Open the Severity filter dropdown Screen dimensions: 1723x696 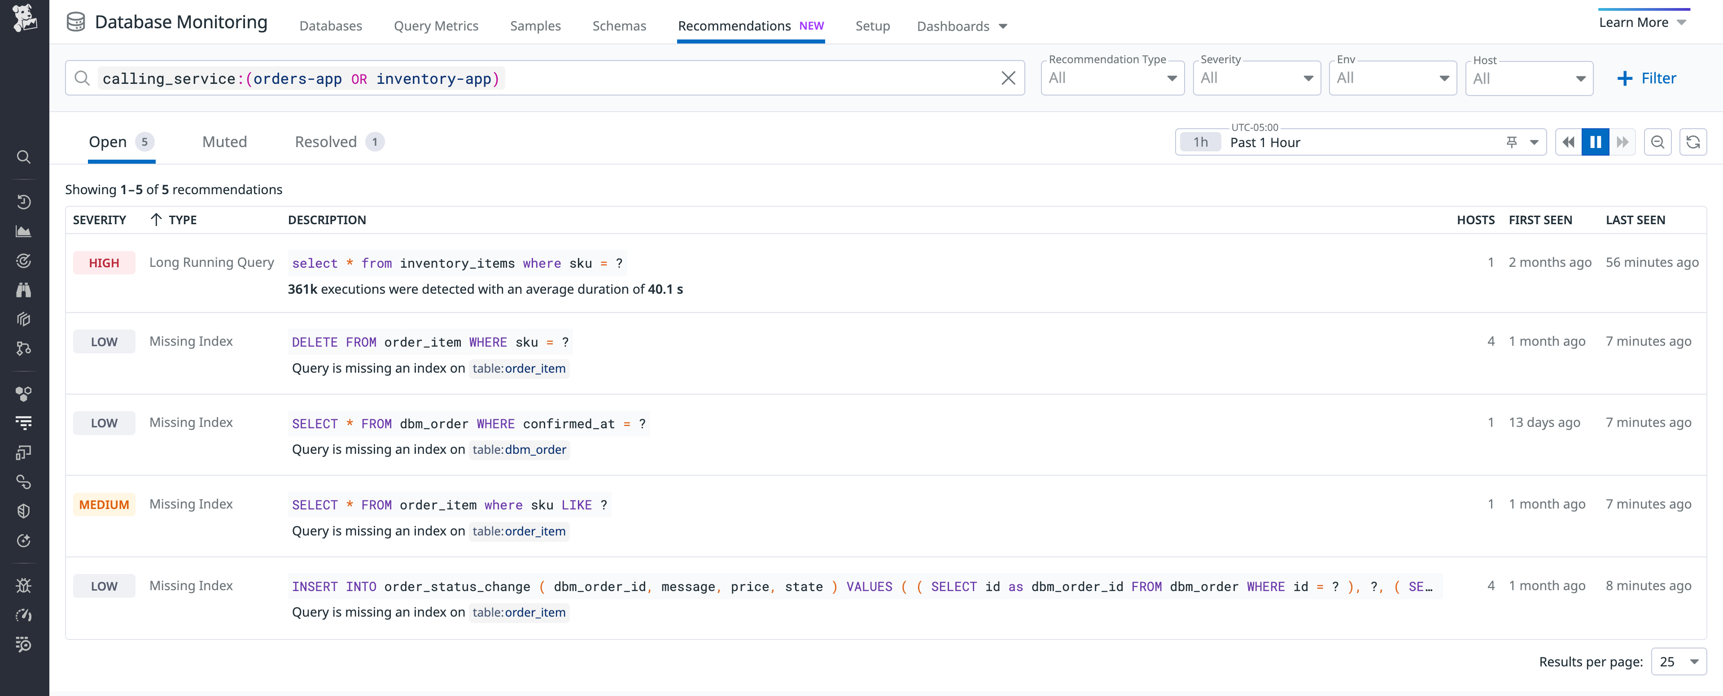pos(1256,78)
